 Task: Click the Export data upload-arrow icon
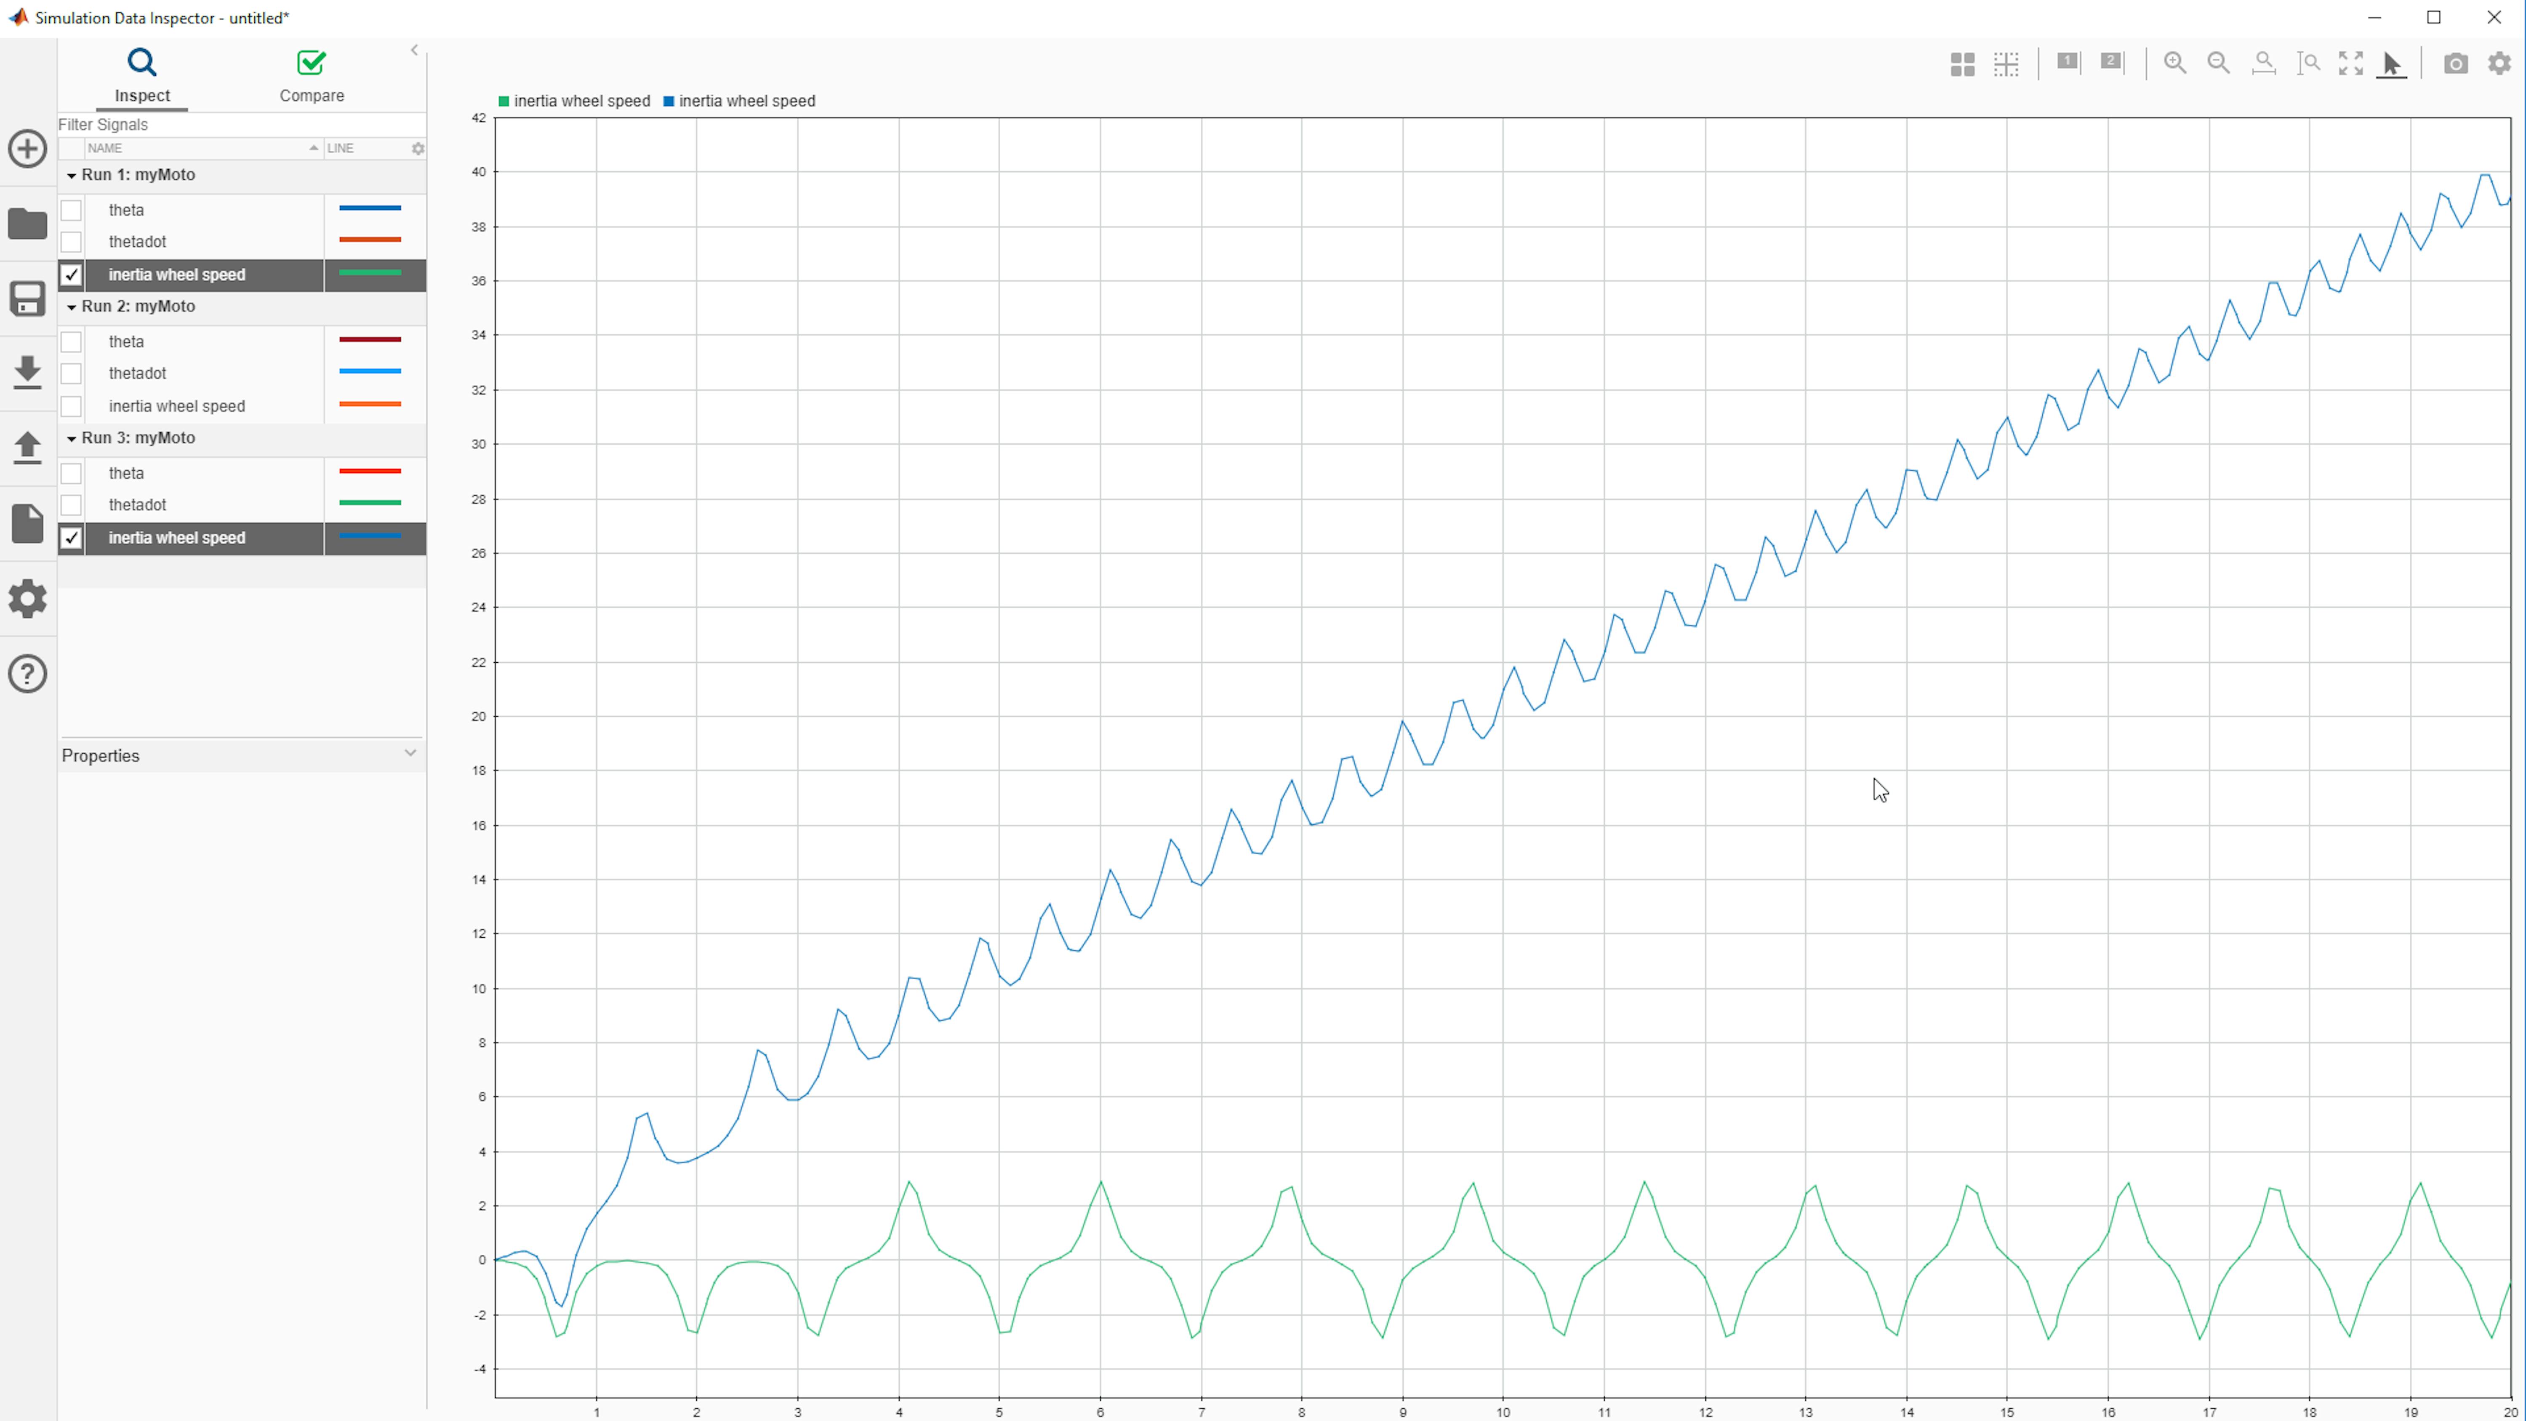click(27, 447)
